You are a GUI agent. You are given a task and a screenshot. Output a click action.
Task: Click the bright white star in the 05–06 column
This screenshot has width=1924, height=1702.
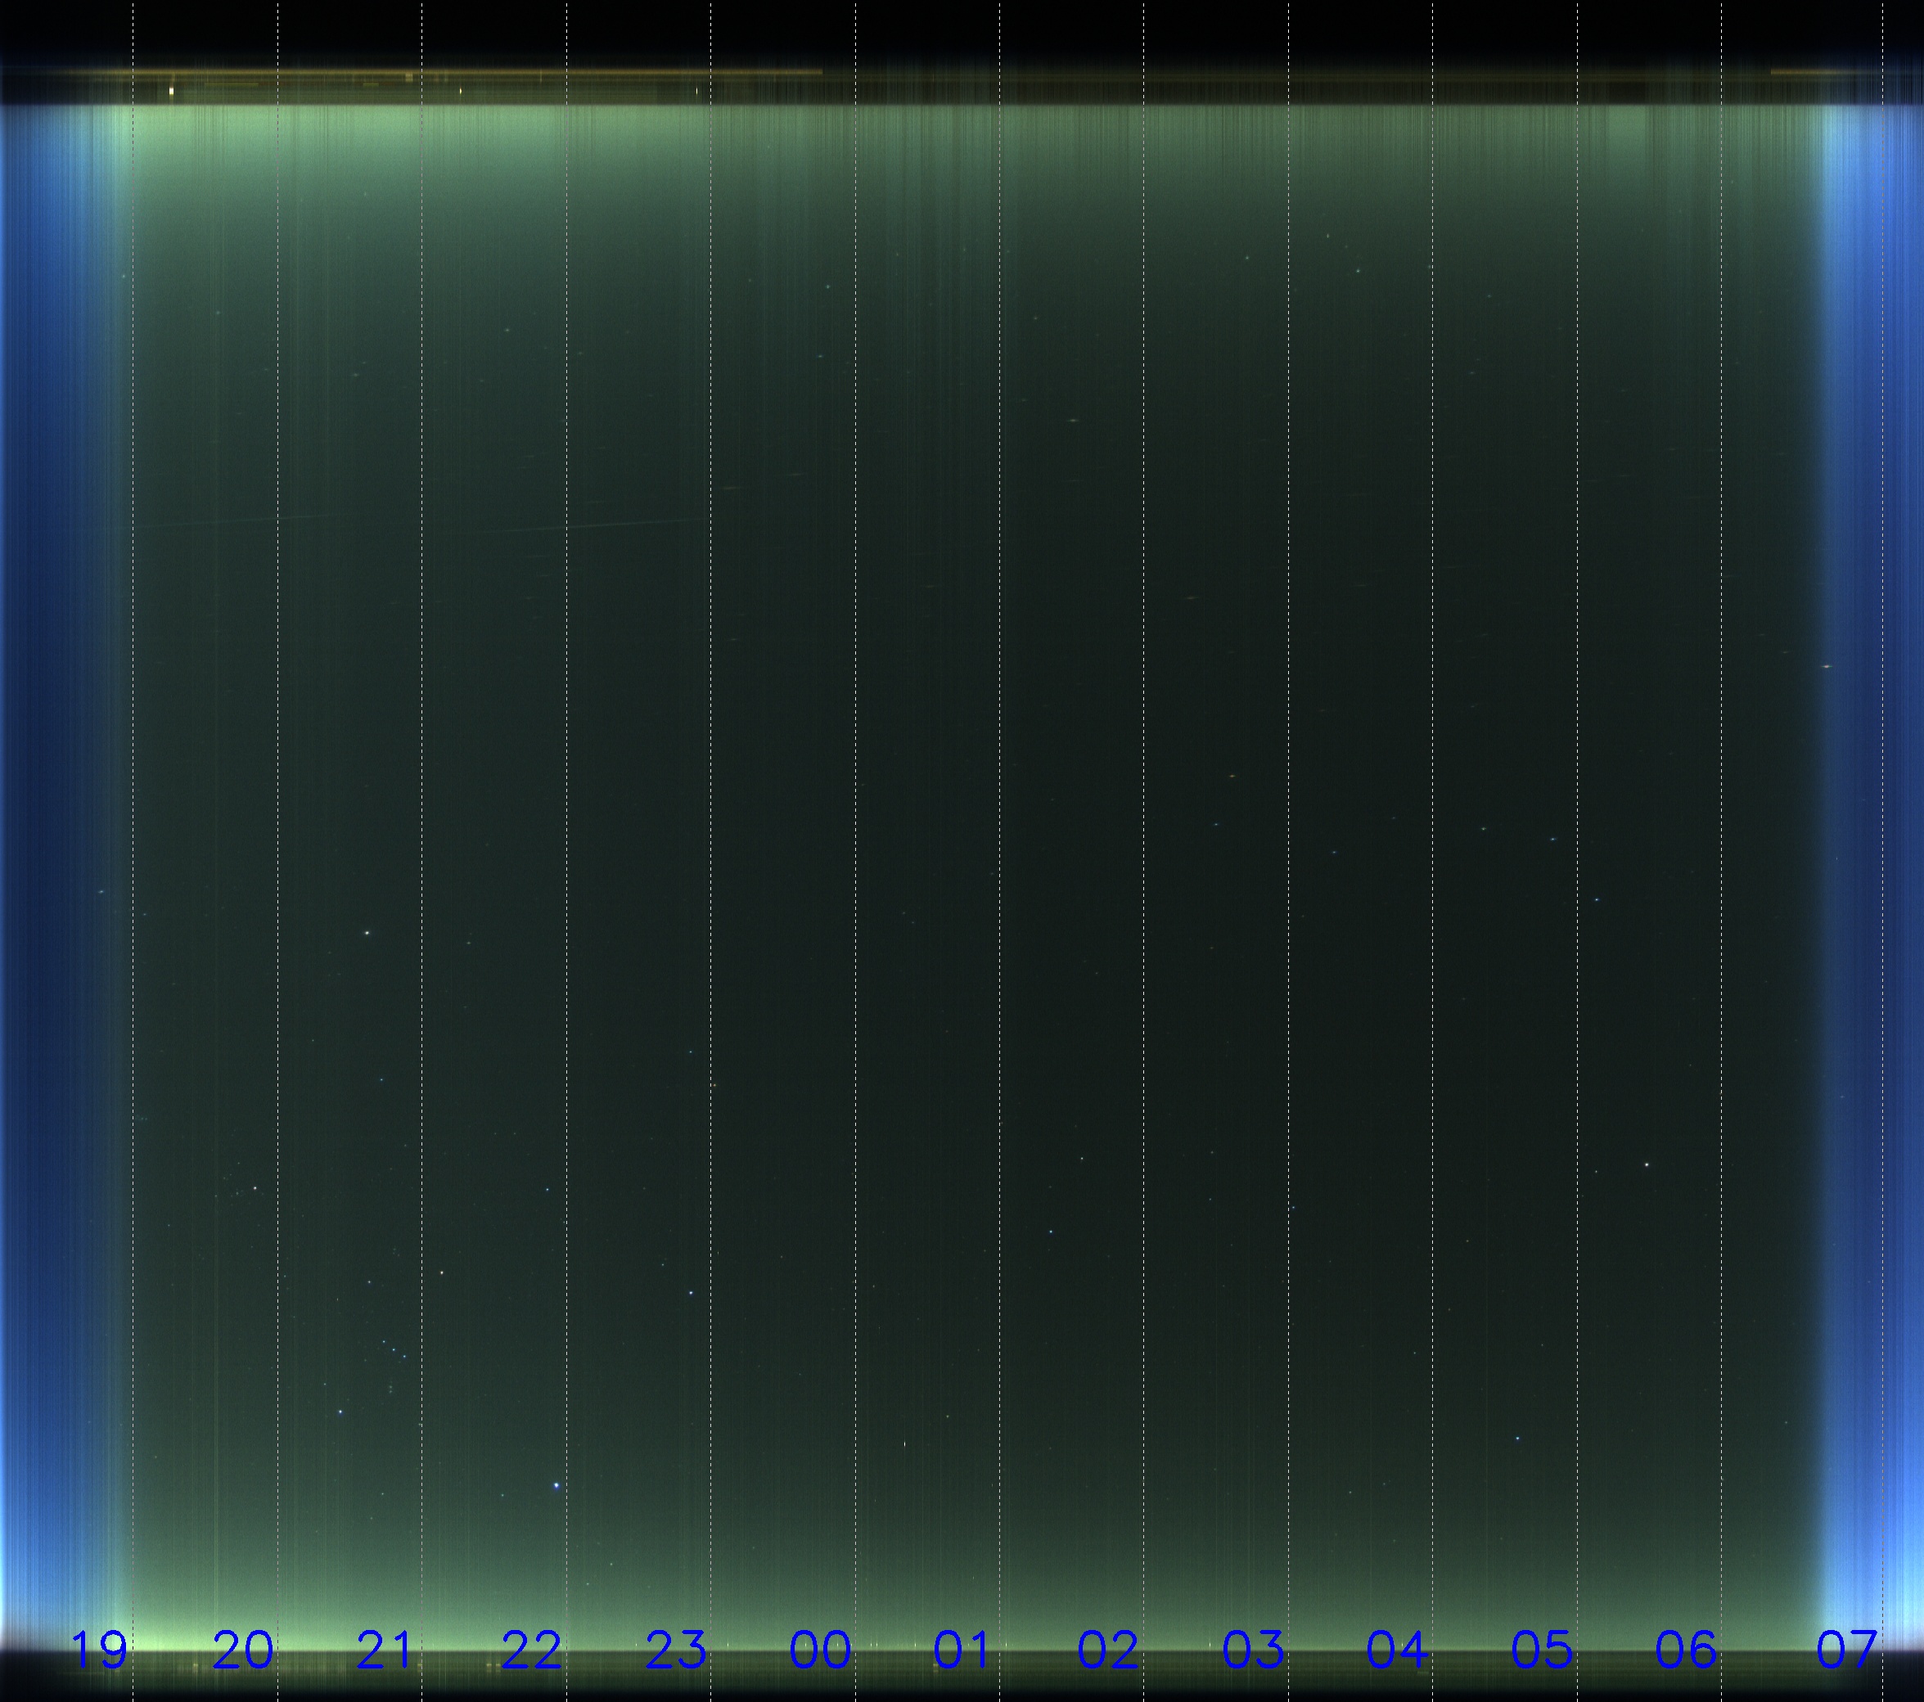pyautogui.click(x=1647, y=1164)
